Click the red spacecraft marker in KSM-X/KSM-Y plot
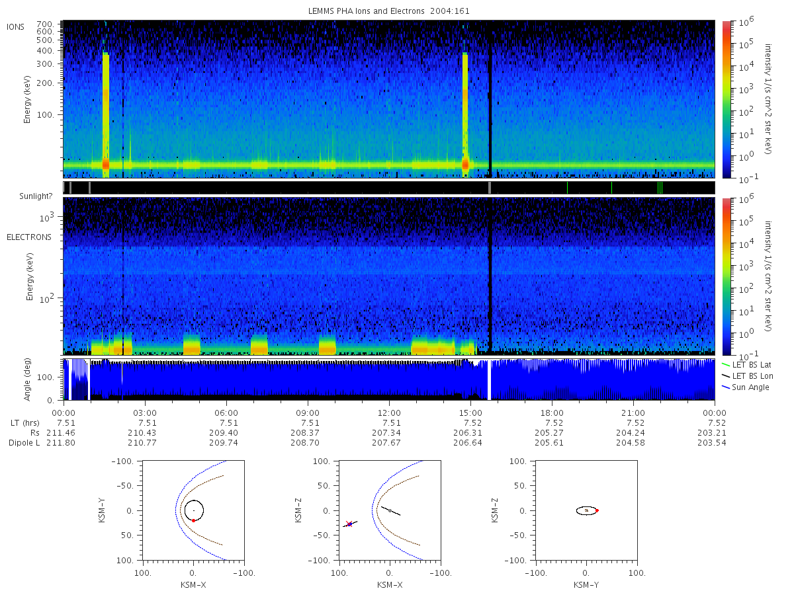The height and width of the screenshot is (595, 794). pos(193,521)
